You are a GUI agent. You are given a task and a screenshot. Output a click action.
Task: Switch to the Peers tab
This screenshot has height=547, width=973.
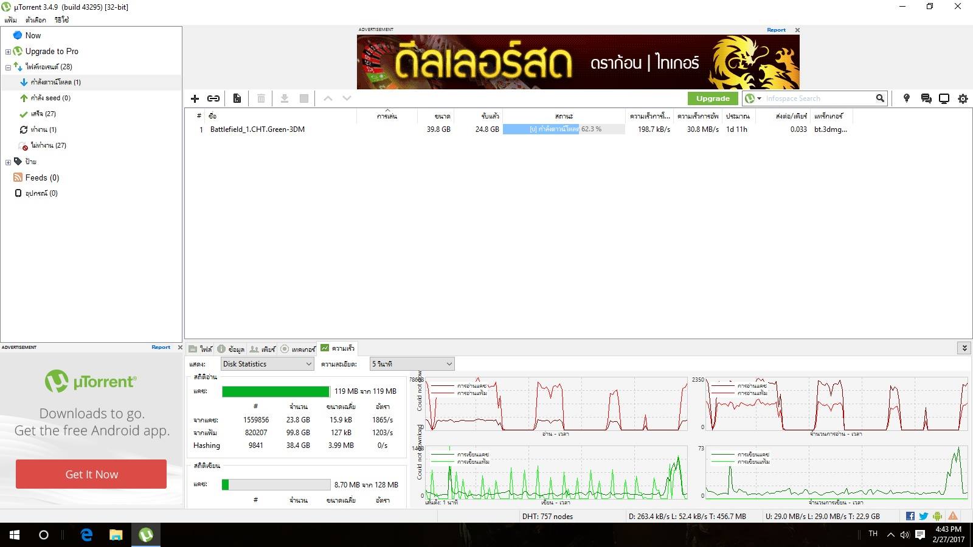coord(263,349)
